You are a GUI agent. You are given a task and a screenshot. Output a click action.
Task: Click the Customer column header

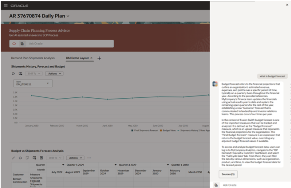[18, 175]
